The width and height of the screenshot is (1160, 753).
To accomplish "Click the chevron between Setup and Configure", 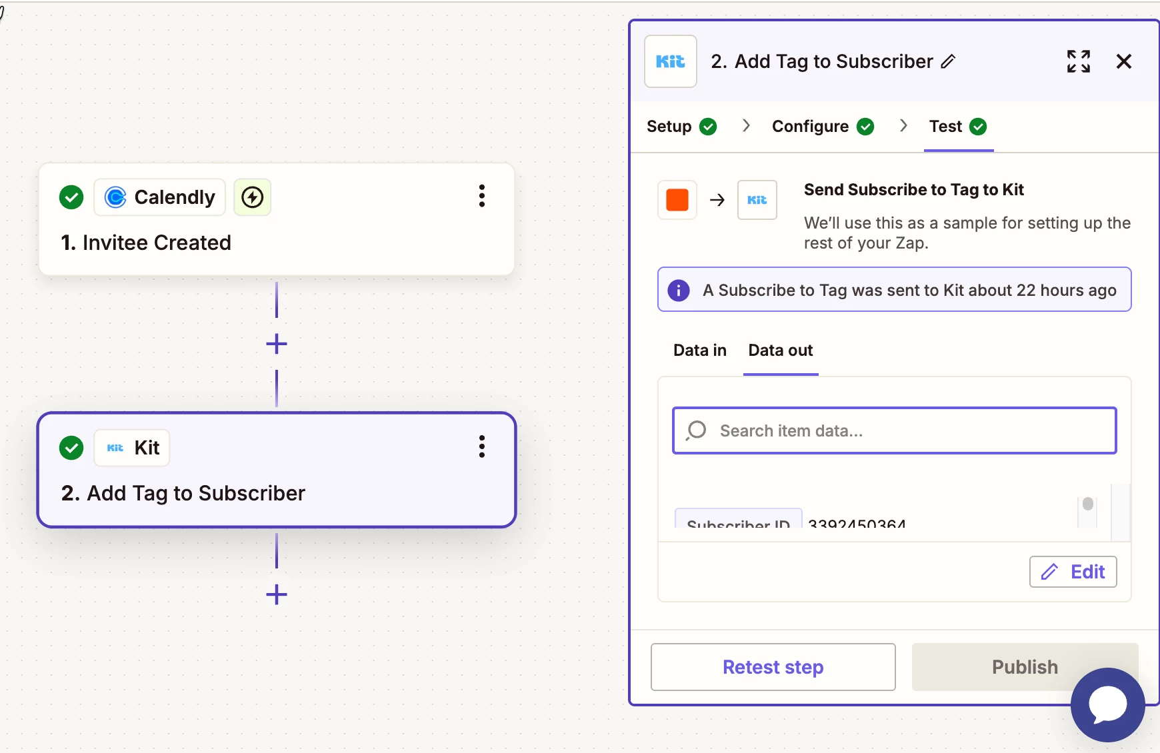I will pyautogui.click(x=746, y=126).
